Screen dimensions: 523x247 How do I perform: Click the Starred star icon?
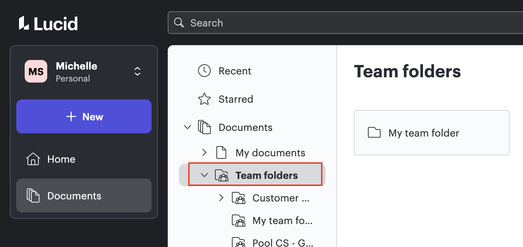click(x=204, y=99)
